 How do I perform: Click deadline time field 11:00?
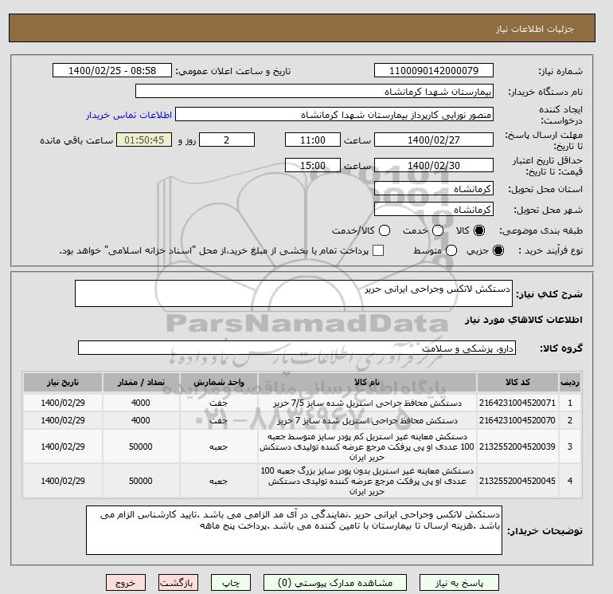tap(313, 140)
